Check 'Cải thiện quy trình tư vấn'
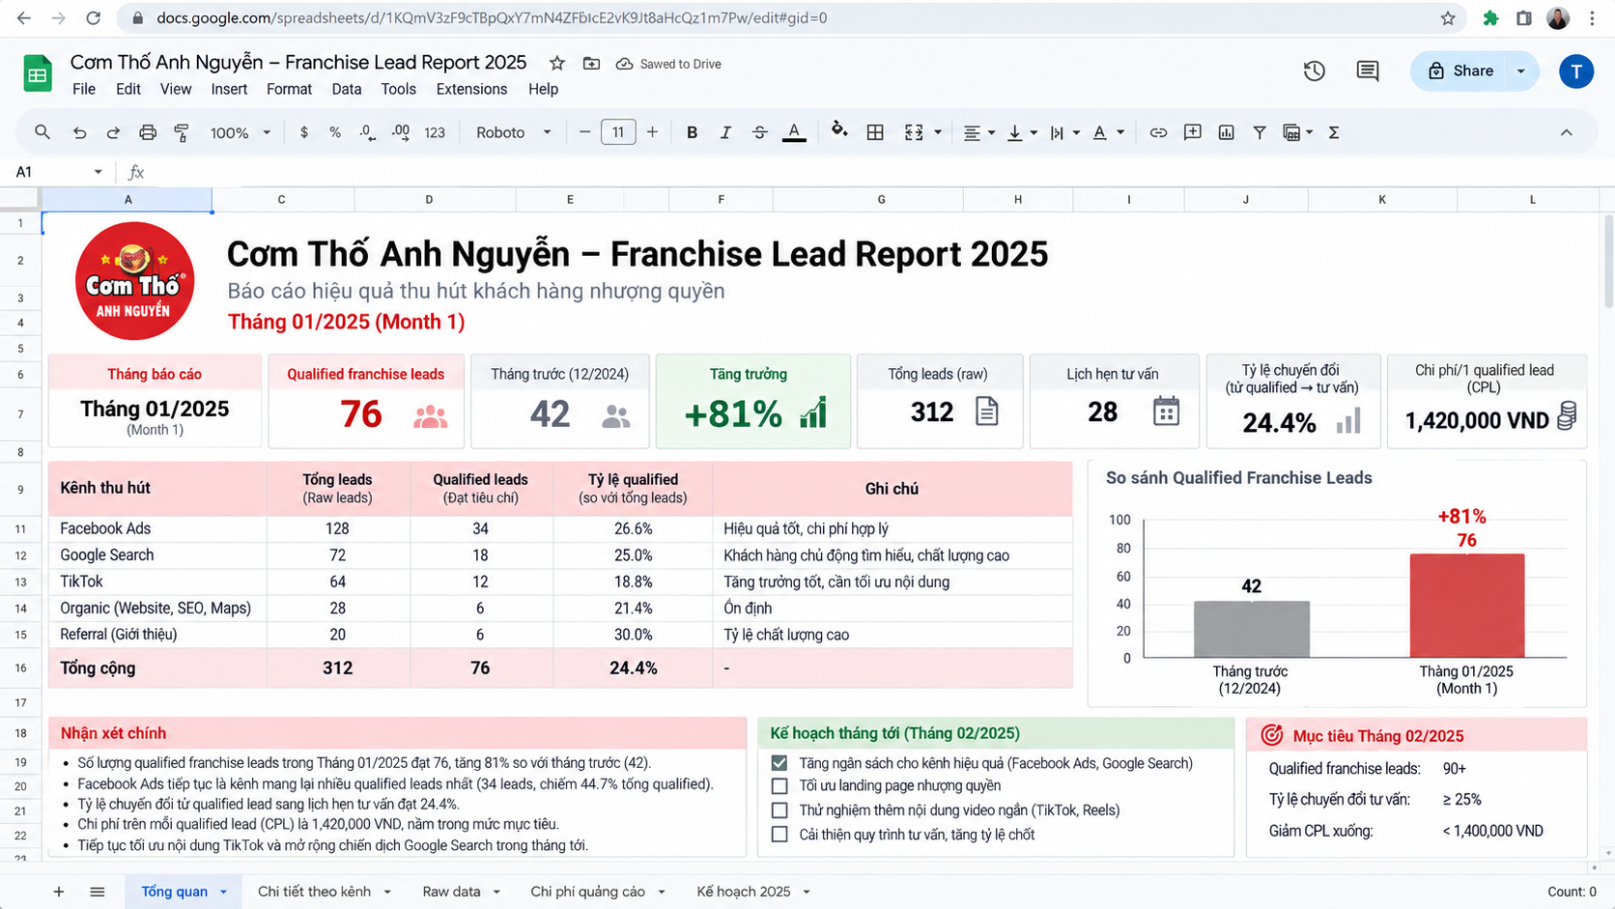This screenshot has width=1615, height=909. click(x=779, y=835)
